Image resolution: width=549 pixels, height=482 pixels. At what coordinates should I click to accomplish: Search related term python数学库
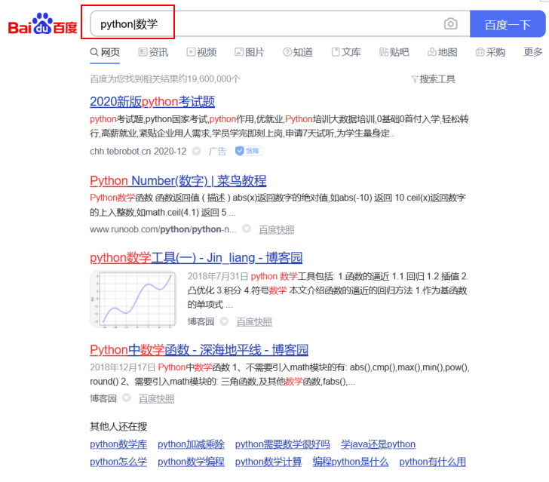[x=118, y=444]
